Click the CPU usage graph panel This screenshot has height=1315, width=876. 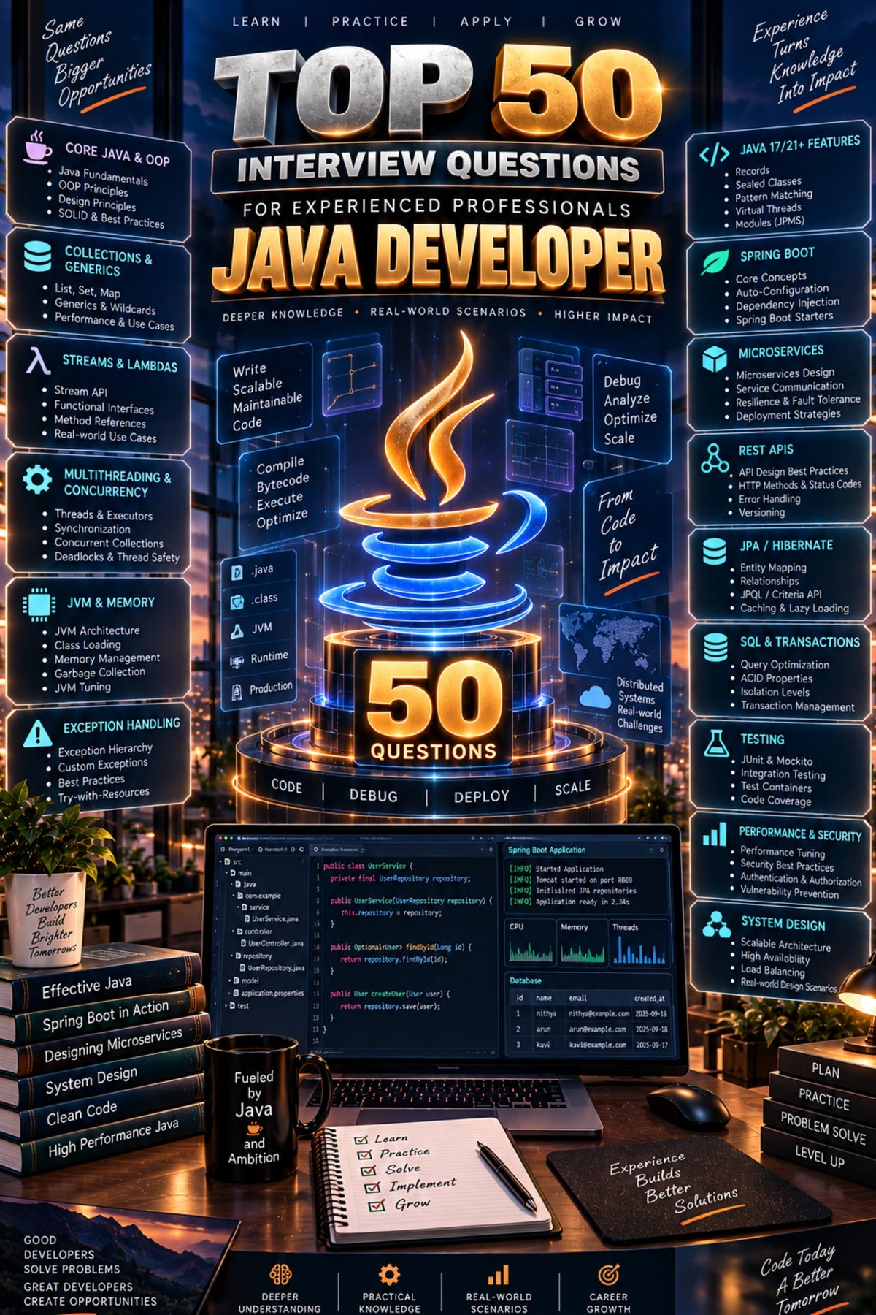(531, 944)
